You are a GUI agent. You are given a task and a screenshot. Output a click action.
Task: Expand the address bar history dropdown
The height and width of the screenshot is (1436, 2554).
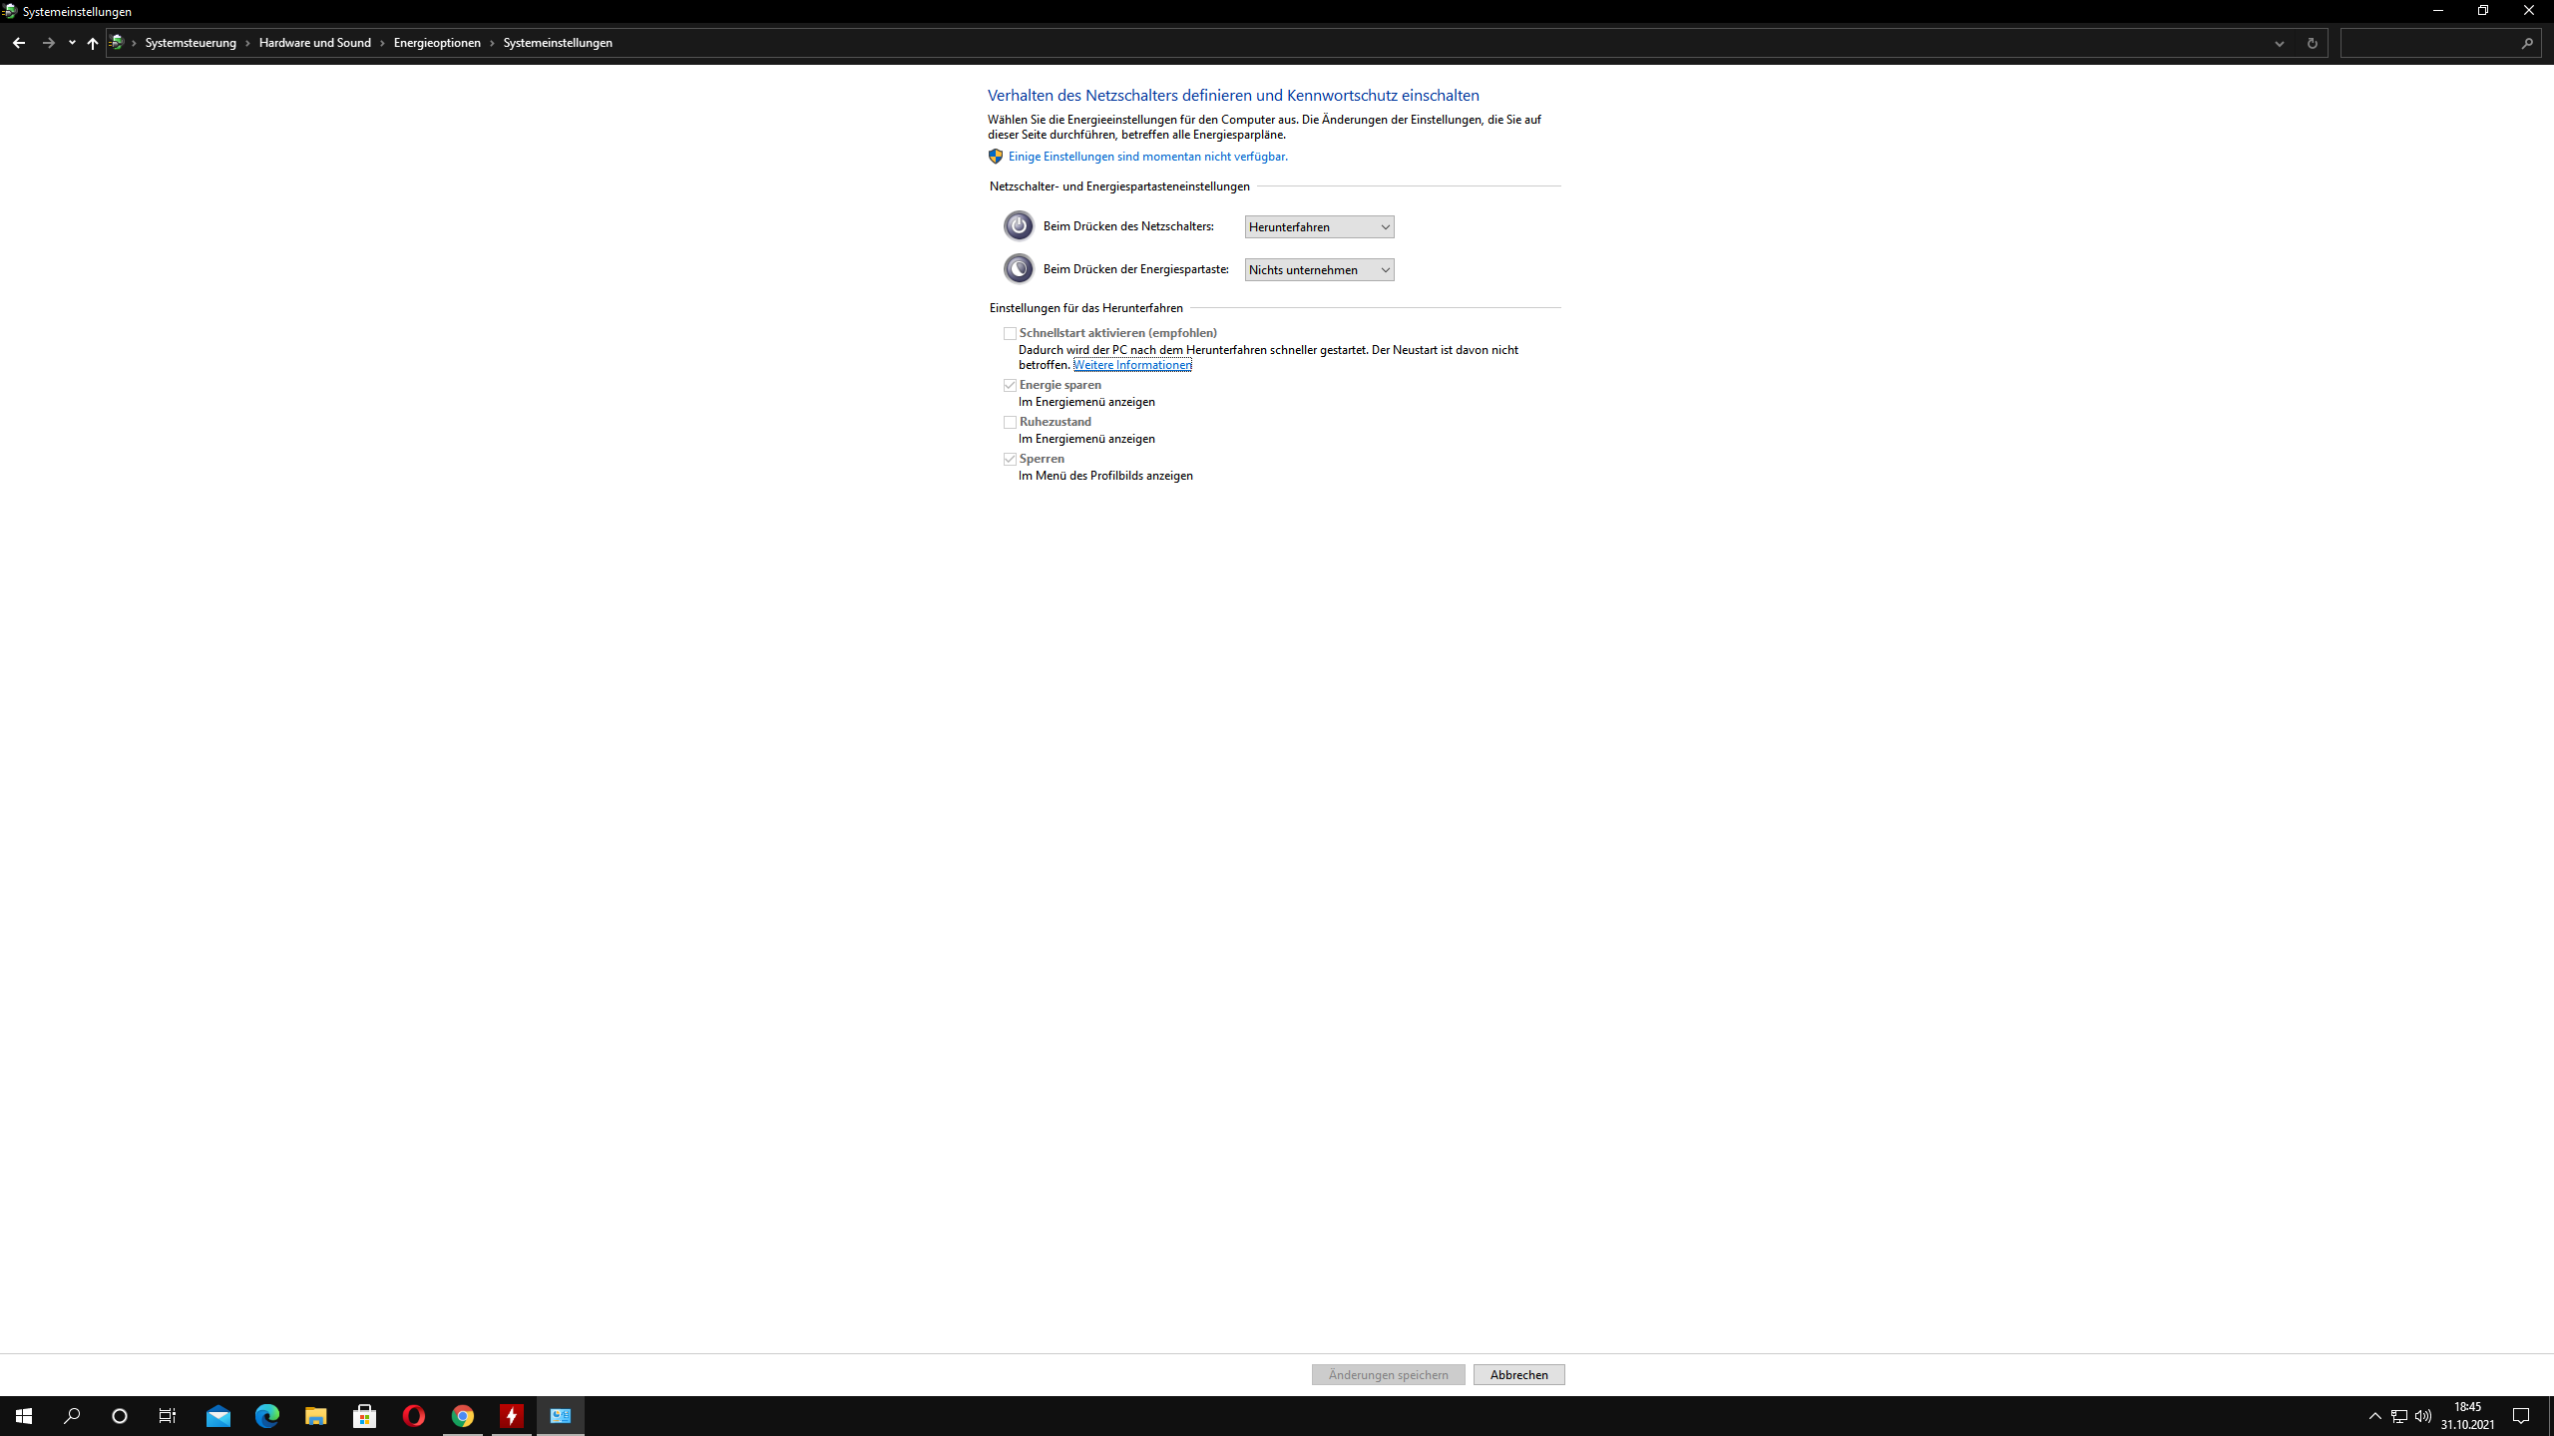tap(2280, 43)
